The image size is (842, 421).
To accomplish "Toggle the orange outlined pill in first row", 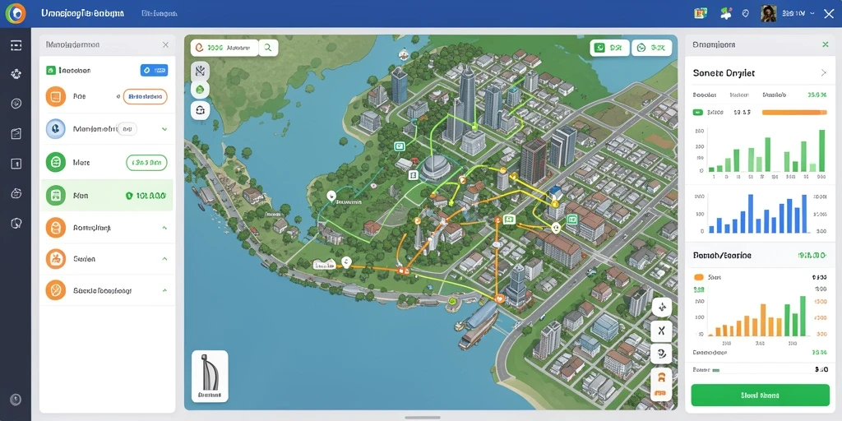I will 145,97.
